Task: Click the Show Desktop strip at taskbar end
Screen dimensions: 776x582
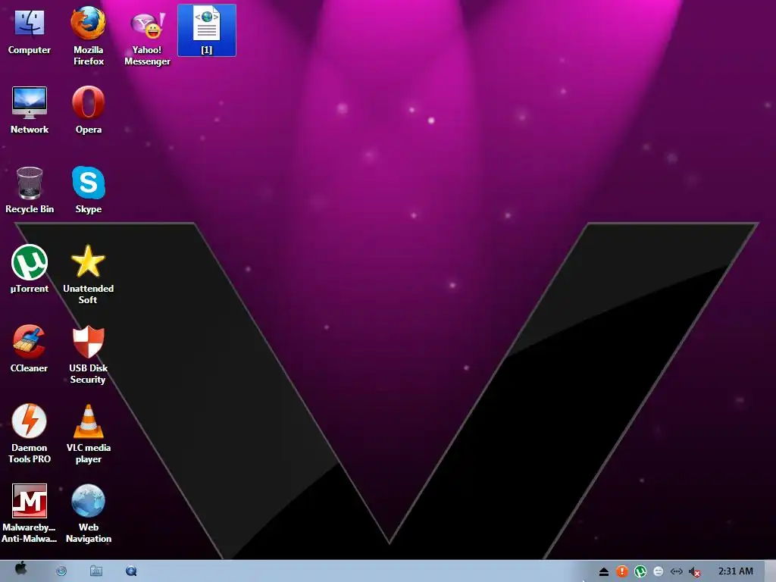Action: pyautogui.click(x=770, y=571)
